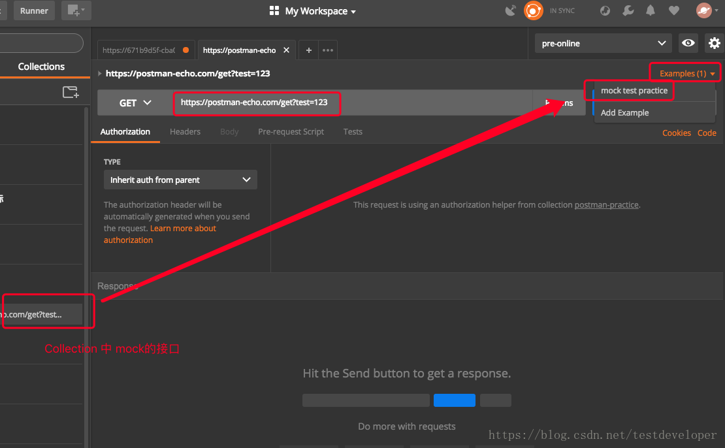Click the sidebar filter search field
The width and height of the screenshot is (725, 448).
tap(40, 43)
